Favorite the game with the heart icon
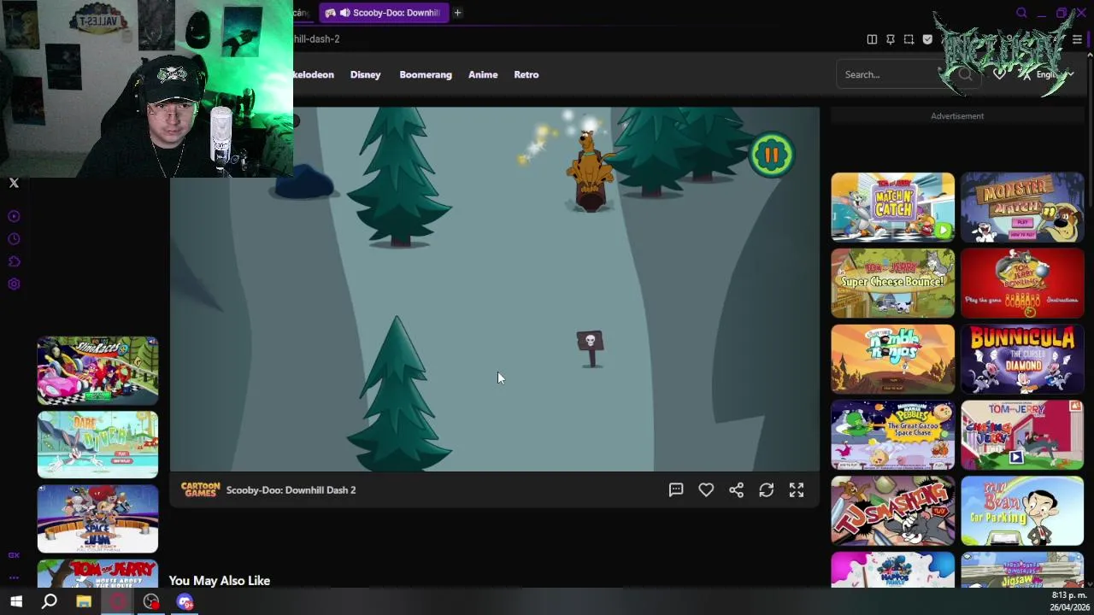1094x615 pixels. tap(706, 489)
